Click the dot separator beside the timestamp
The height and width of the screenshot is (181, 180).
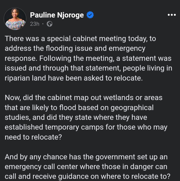[43, 24]
